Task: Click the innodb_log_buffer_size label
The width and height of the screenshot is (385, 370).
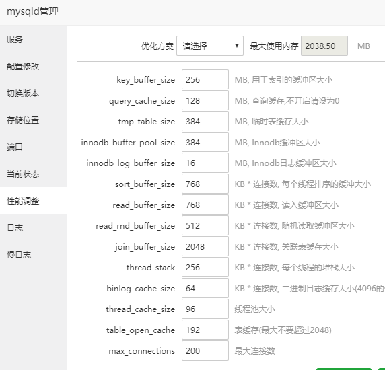Action: pyautogui.click(x=131, y=163)
